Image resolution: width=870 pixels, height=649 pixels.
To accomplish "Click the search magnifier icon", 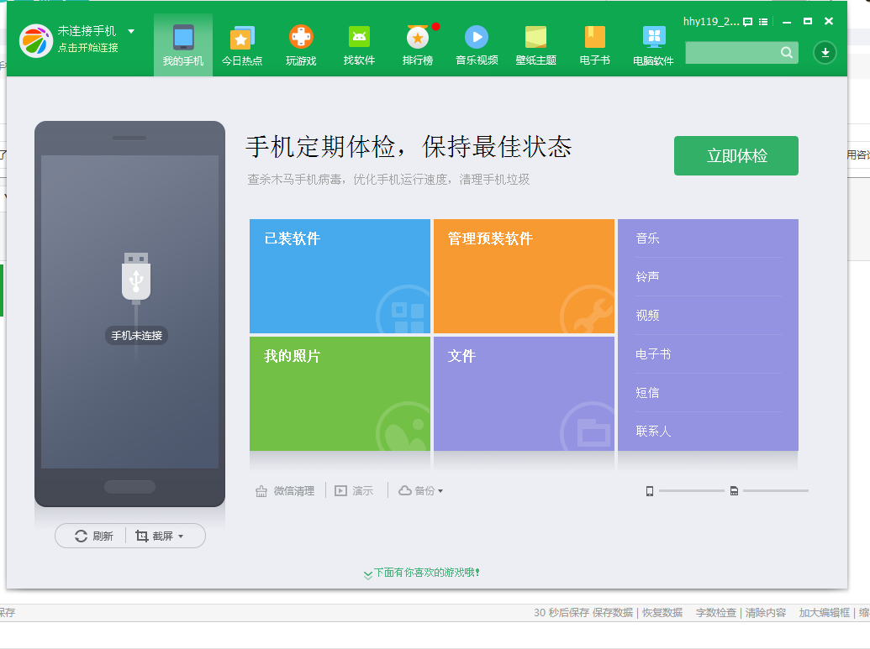I will [x=786, y=53].
